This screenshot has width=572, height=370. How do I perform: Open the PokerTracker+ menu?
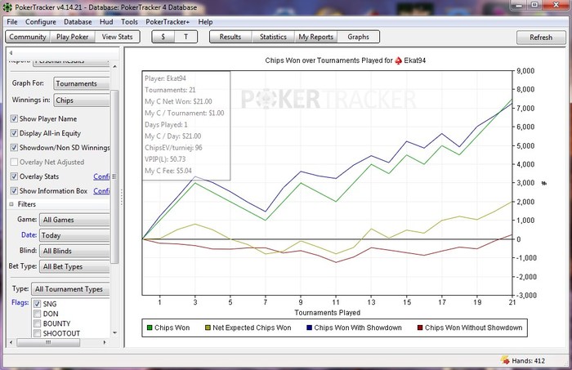[168, 22]
